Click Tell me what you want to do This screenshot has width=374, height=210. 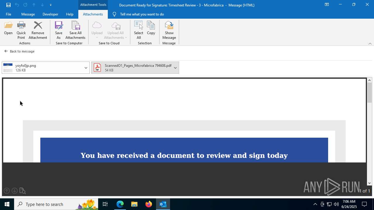(x=142, y=14)
